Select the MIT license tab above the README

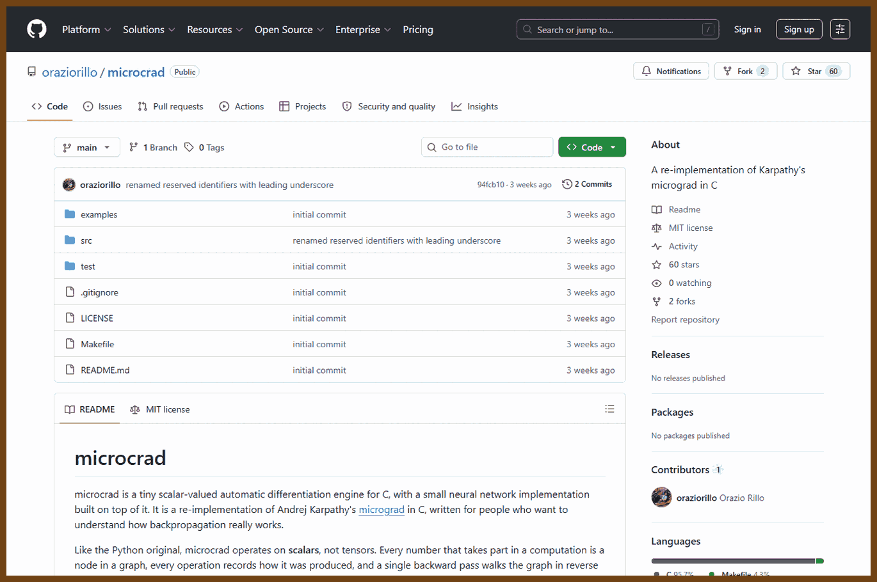point(160,409)
